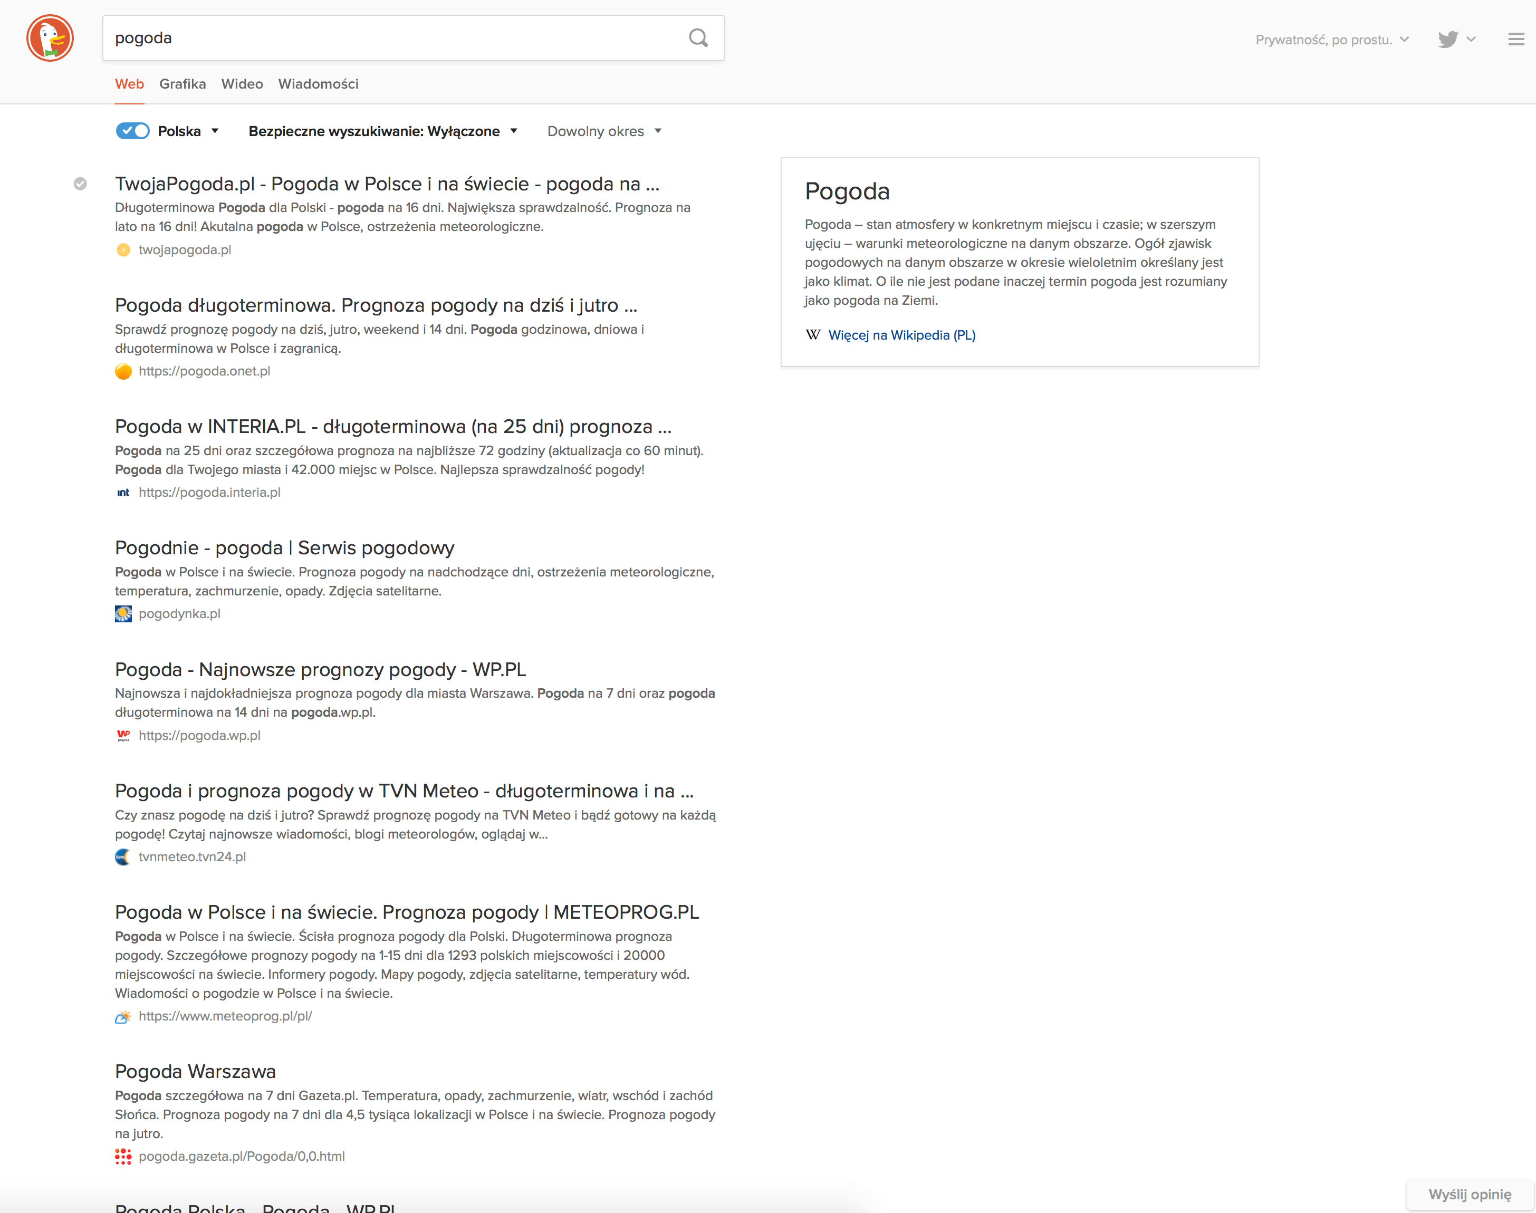The image size is (1536, 1213).
Task: Switch to the Wiadomości tab
Action: tap(318, 84)
